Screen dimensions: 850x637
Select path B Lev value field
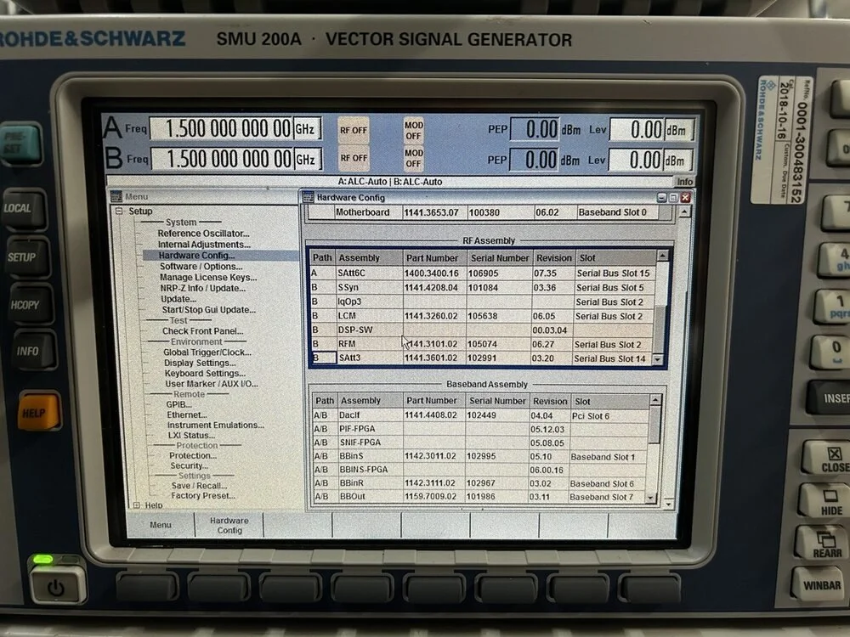point(636,161)
